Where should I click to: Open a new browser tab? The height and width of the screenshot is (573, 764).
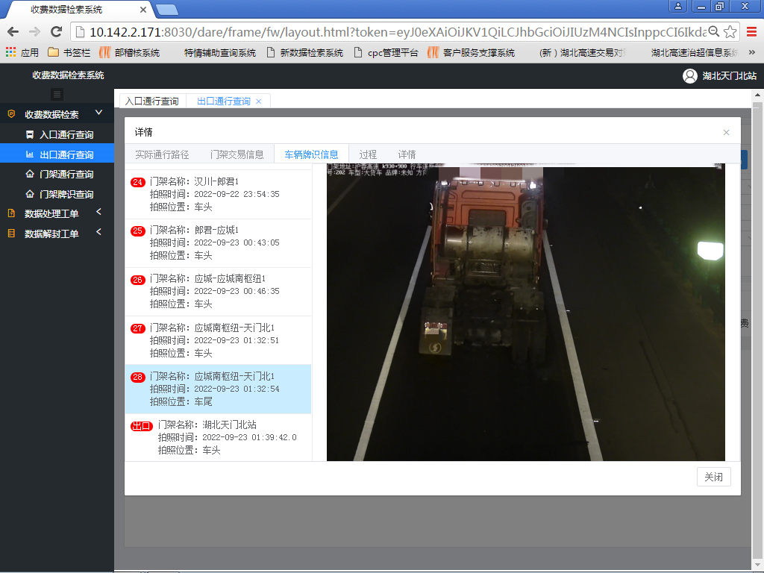click(x=167, y=10)
